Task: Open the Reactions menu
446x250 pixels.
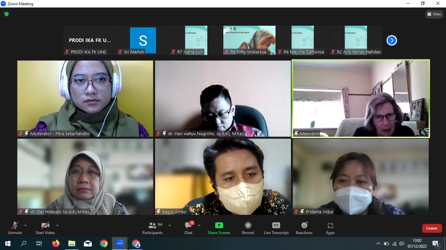Action: (304, 228)
